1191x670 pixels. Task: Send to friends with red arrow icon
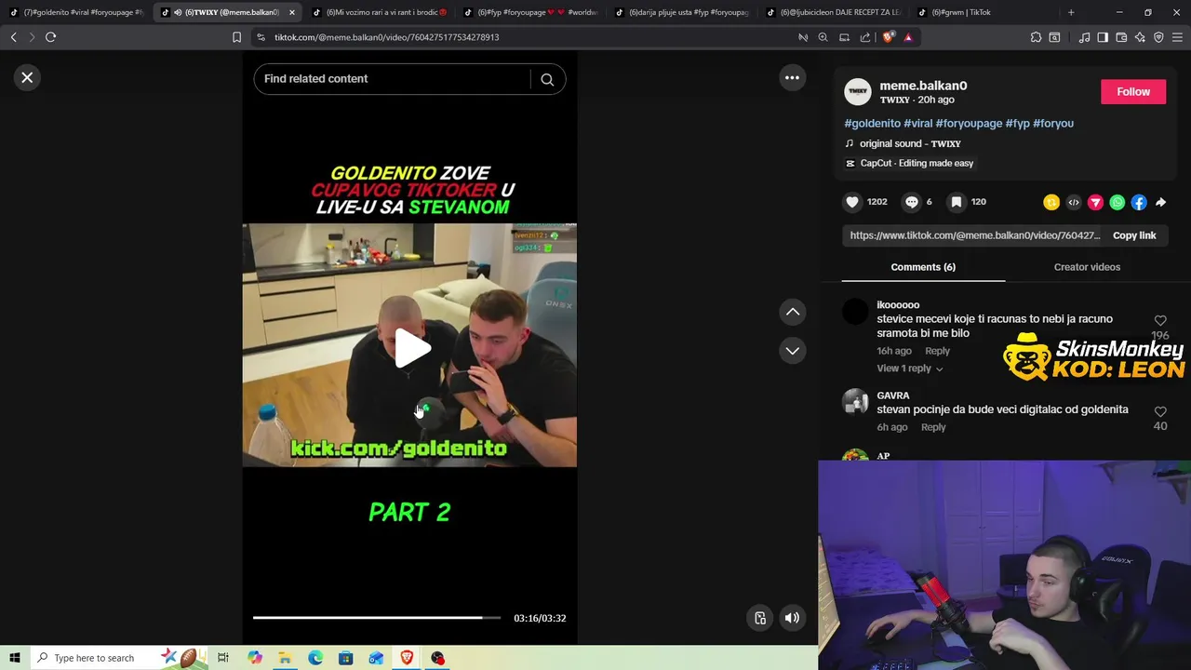[1095, 202]
